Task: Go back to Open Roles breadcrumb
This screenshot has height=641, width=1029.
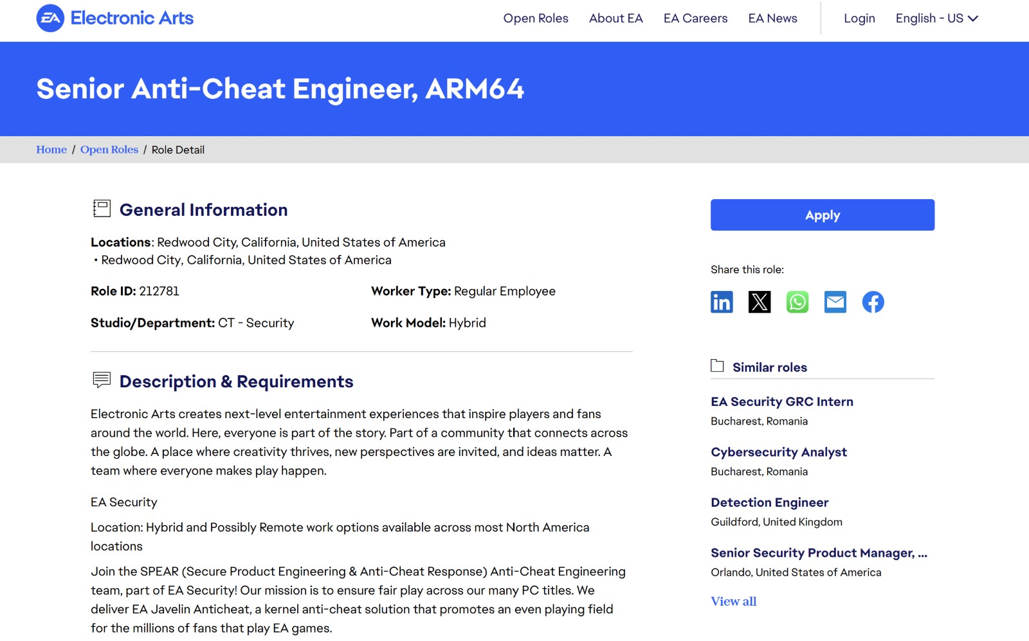Action: [x=109, y=150]
